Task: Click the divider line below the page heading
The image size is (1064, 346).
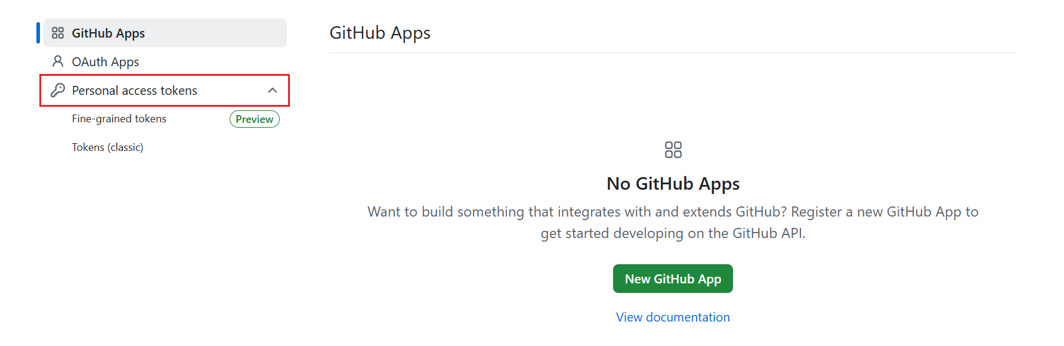Action: pos(673,53)
